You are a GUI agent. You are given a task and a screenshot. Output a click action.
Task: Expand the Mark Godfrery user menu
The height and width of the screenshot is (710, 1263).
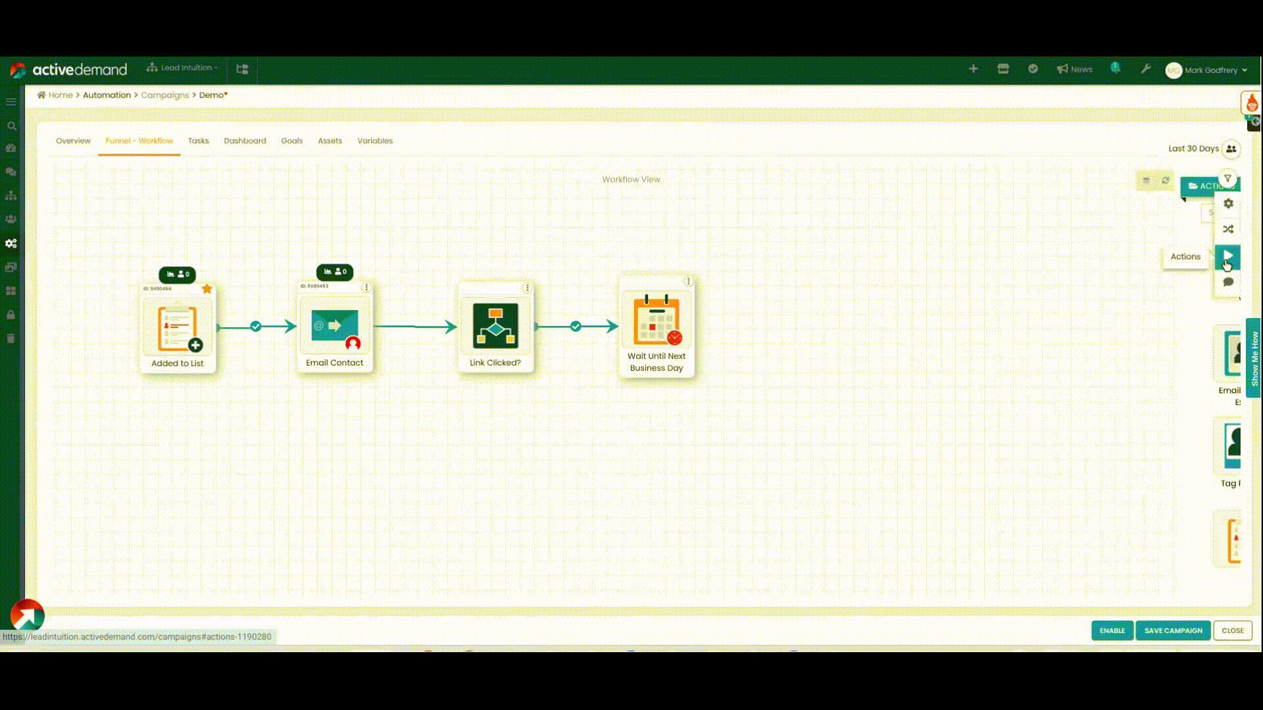1209,70
